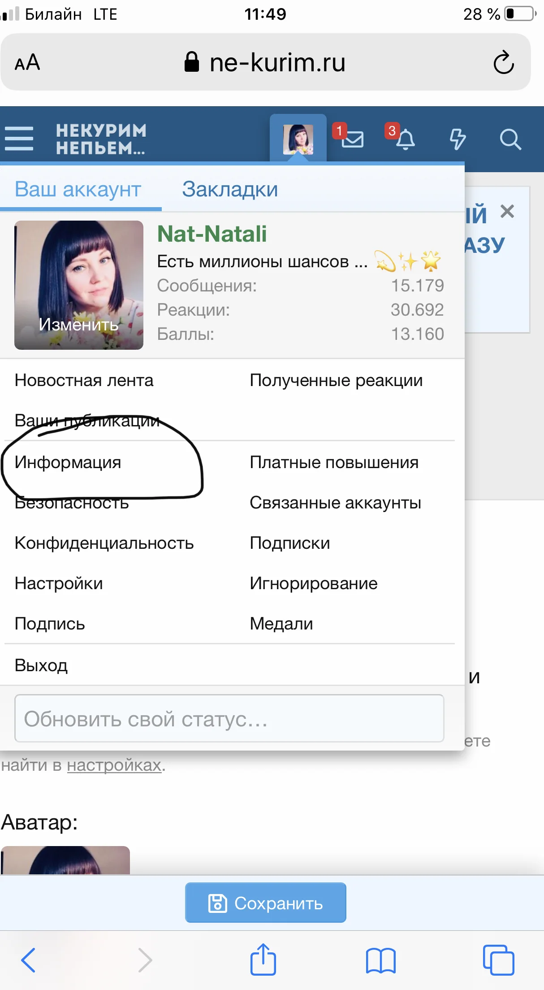Open the Безопасность menu item
The height and width of the screenshot is (990, 544).
(72, 503)
